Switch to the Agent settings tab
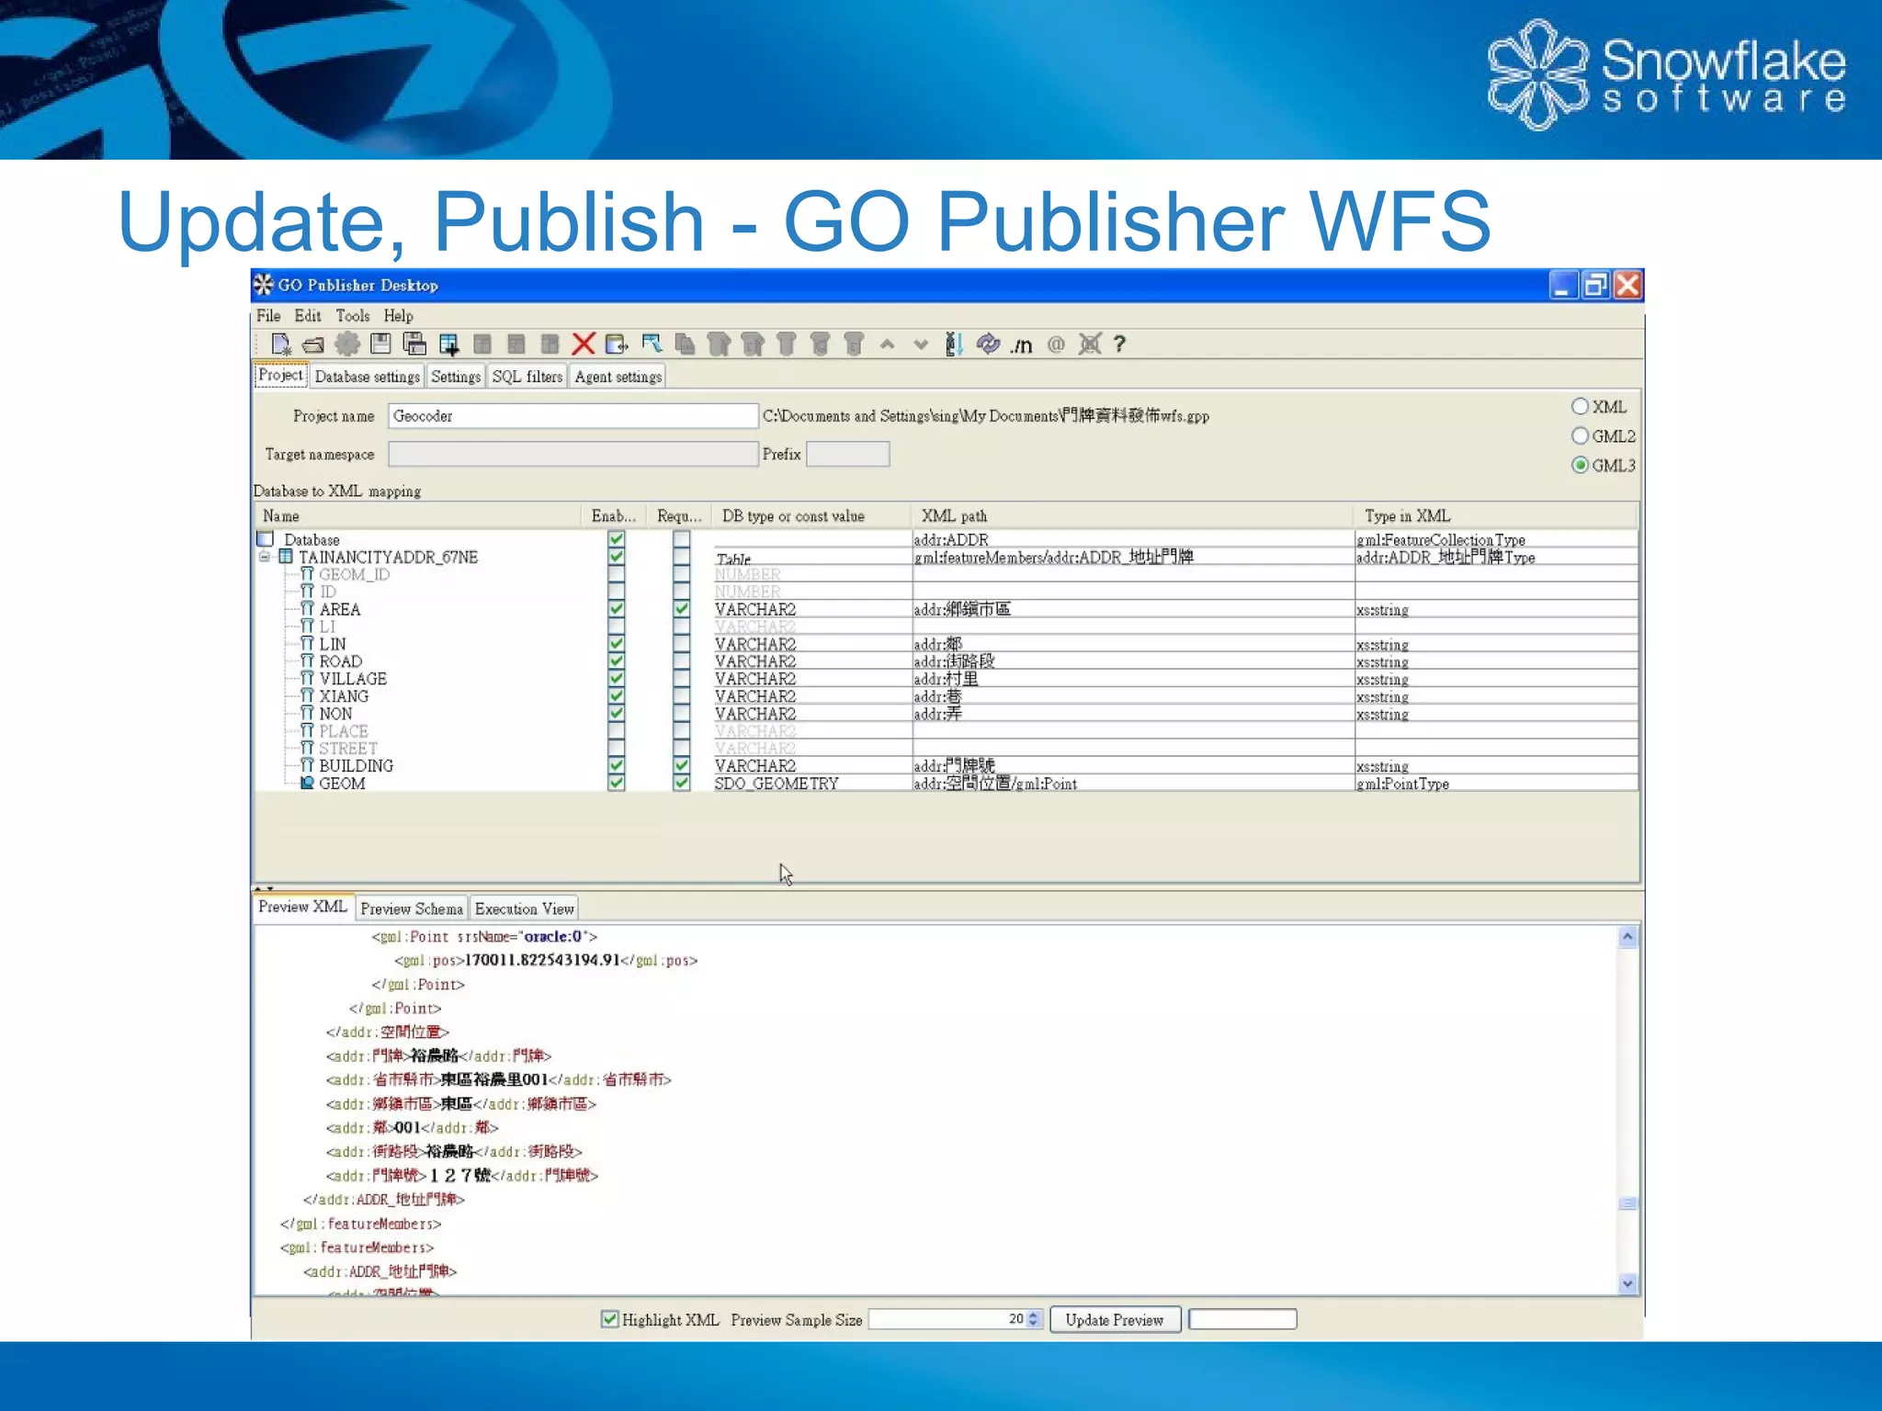Image resolution: width=1882 pixels, height=1411 pixels. (x=618, y=377)
